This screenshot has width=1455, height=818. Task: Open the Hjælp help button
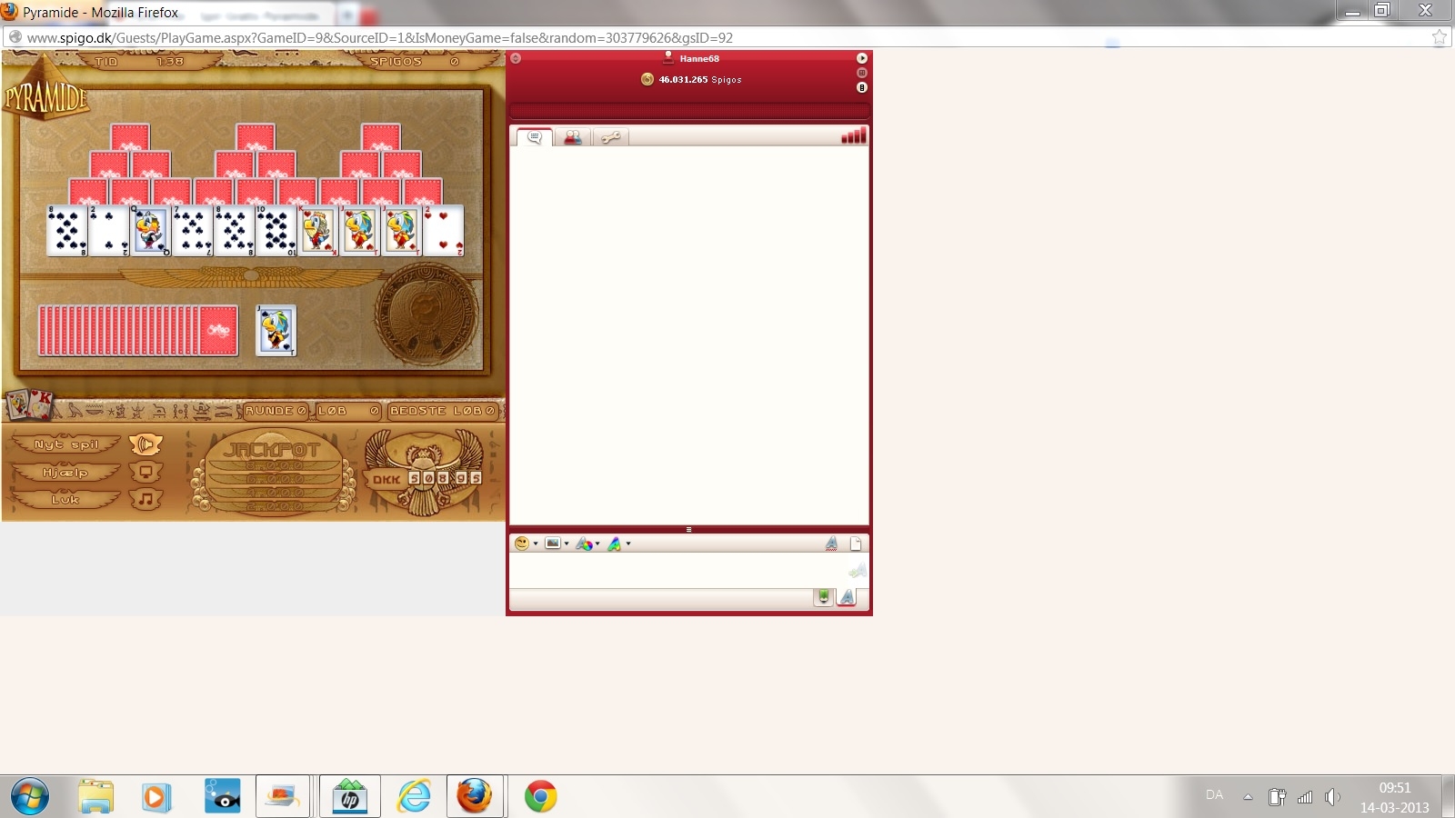pyautogui.click(x=65, y=473)
